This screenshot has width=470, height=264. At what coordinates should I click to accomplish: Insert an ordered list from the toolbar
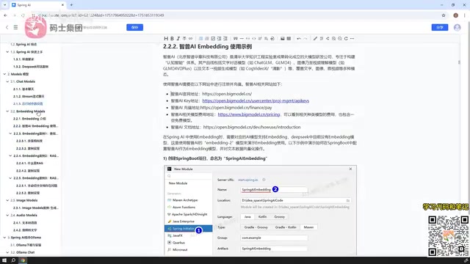(x=207, y=38)
